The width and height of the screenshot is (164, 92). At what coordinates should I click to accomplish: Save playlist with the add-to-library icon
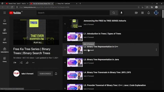[15, 63]
